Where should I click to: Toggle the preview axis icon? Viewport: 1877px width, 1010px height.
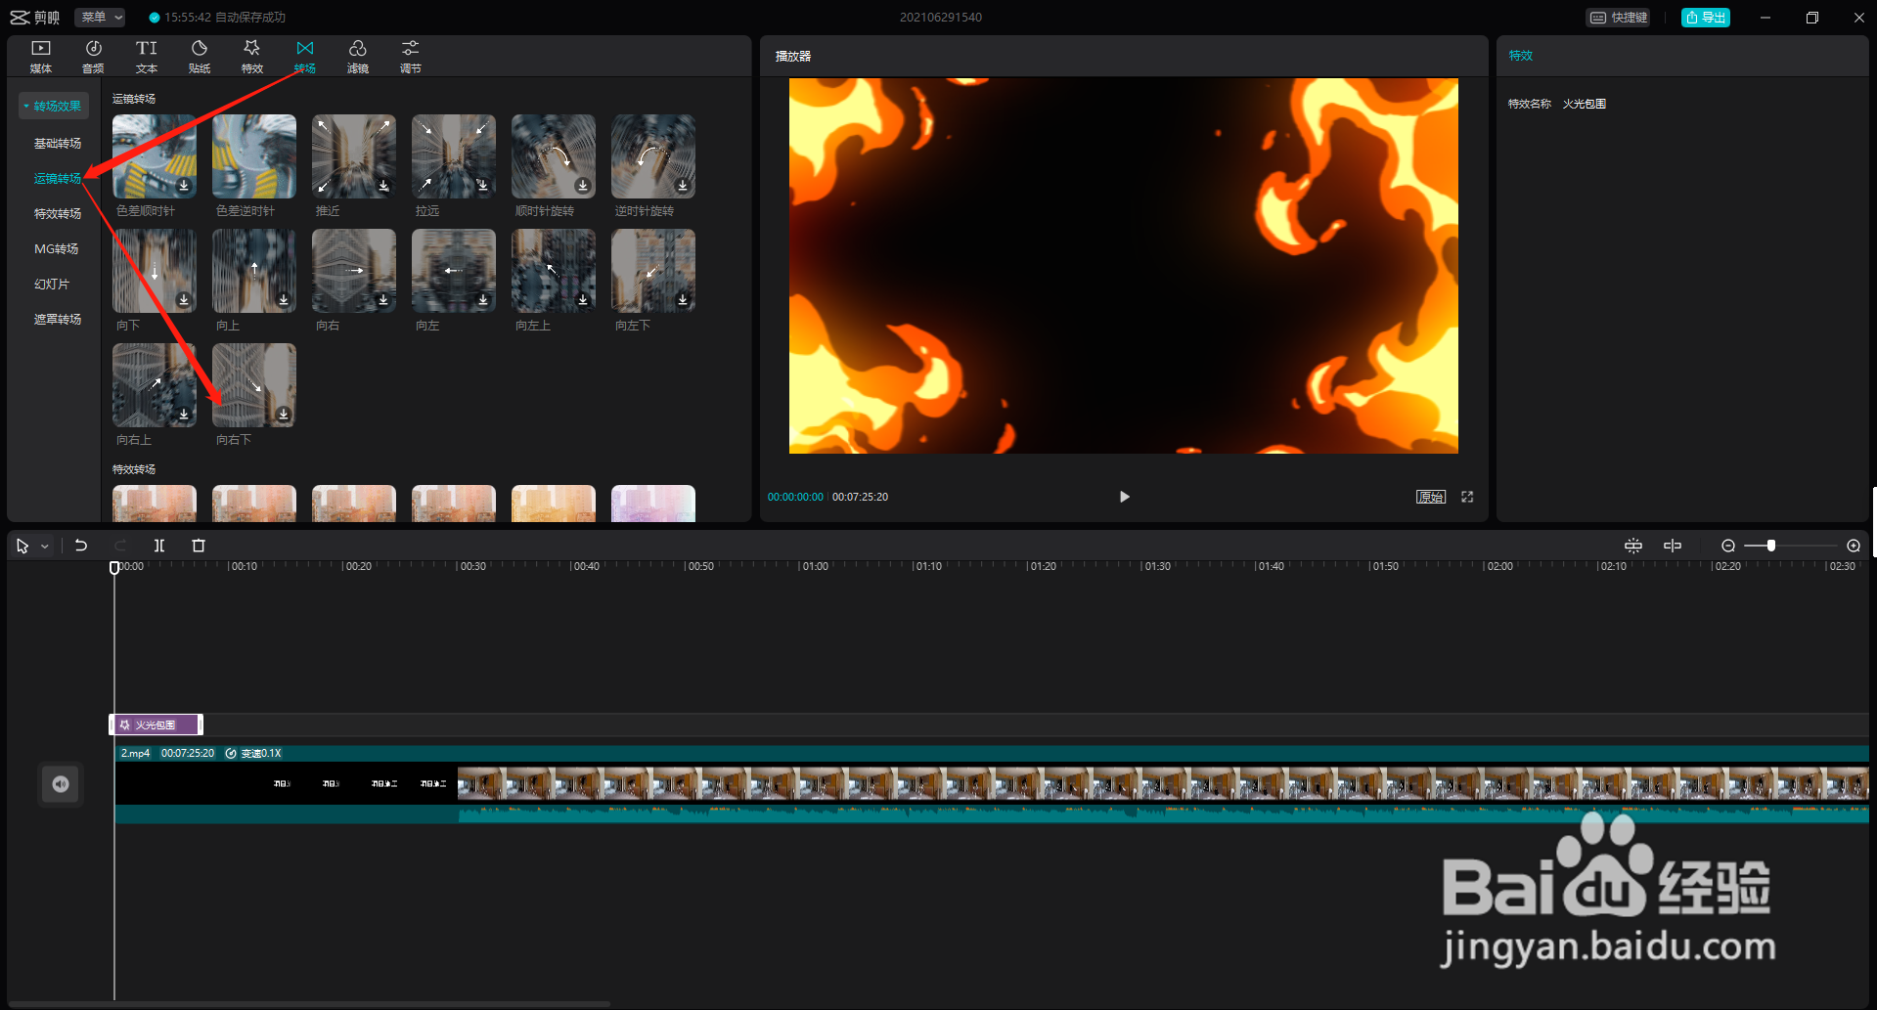pyautogui.click(x=1673, y=546)
